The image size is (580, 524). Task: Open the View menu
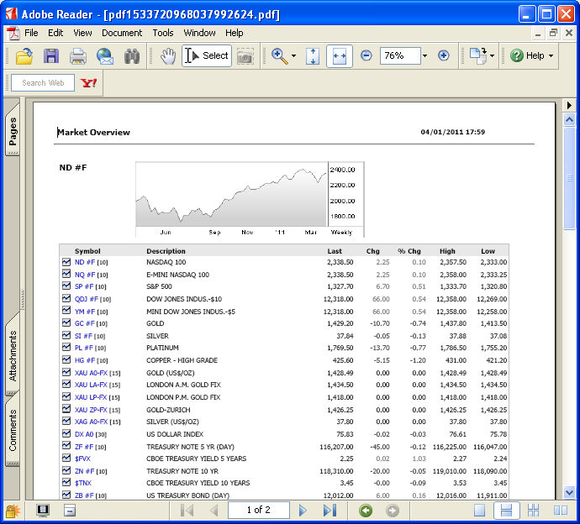pos(82,33)
